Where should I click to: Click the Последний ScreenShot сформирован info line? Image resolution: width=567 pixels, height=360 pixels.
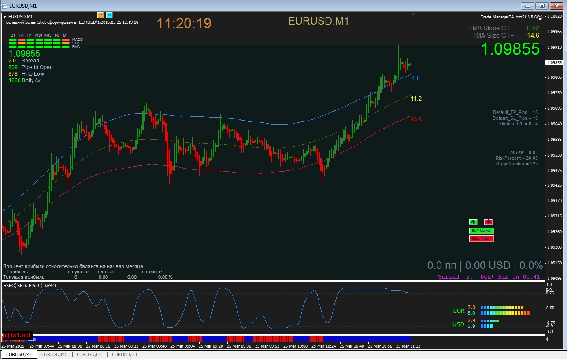click(x=70, y=22)
